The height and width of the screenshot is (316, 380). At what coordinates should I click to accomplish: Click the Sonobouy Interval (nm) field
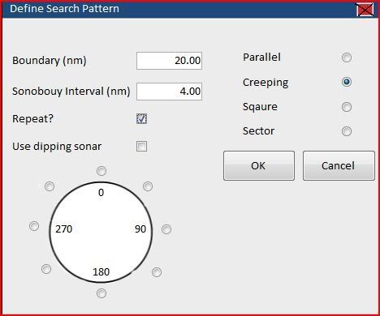click(x=169, y=92)
